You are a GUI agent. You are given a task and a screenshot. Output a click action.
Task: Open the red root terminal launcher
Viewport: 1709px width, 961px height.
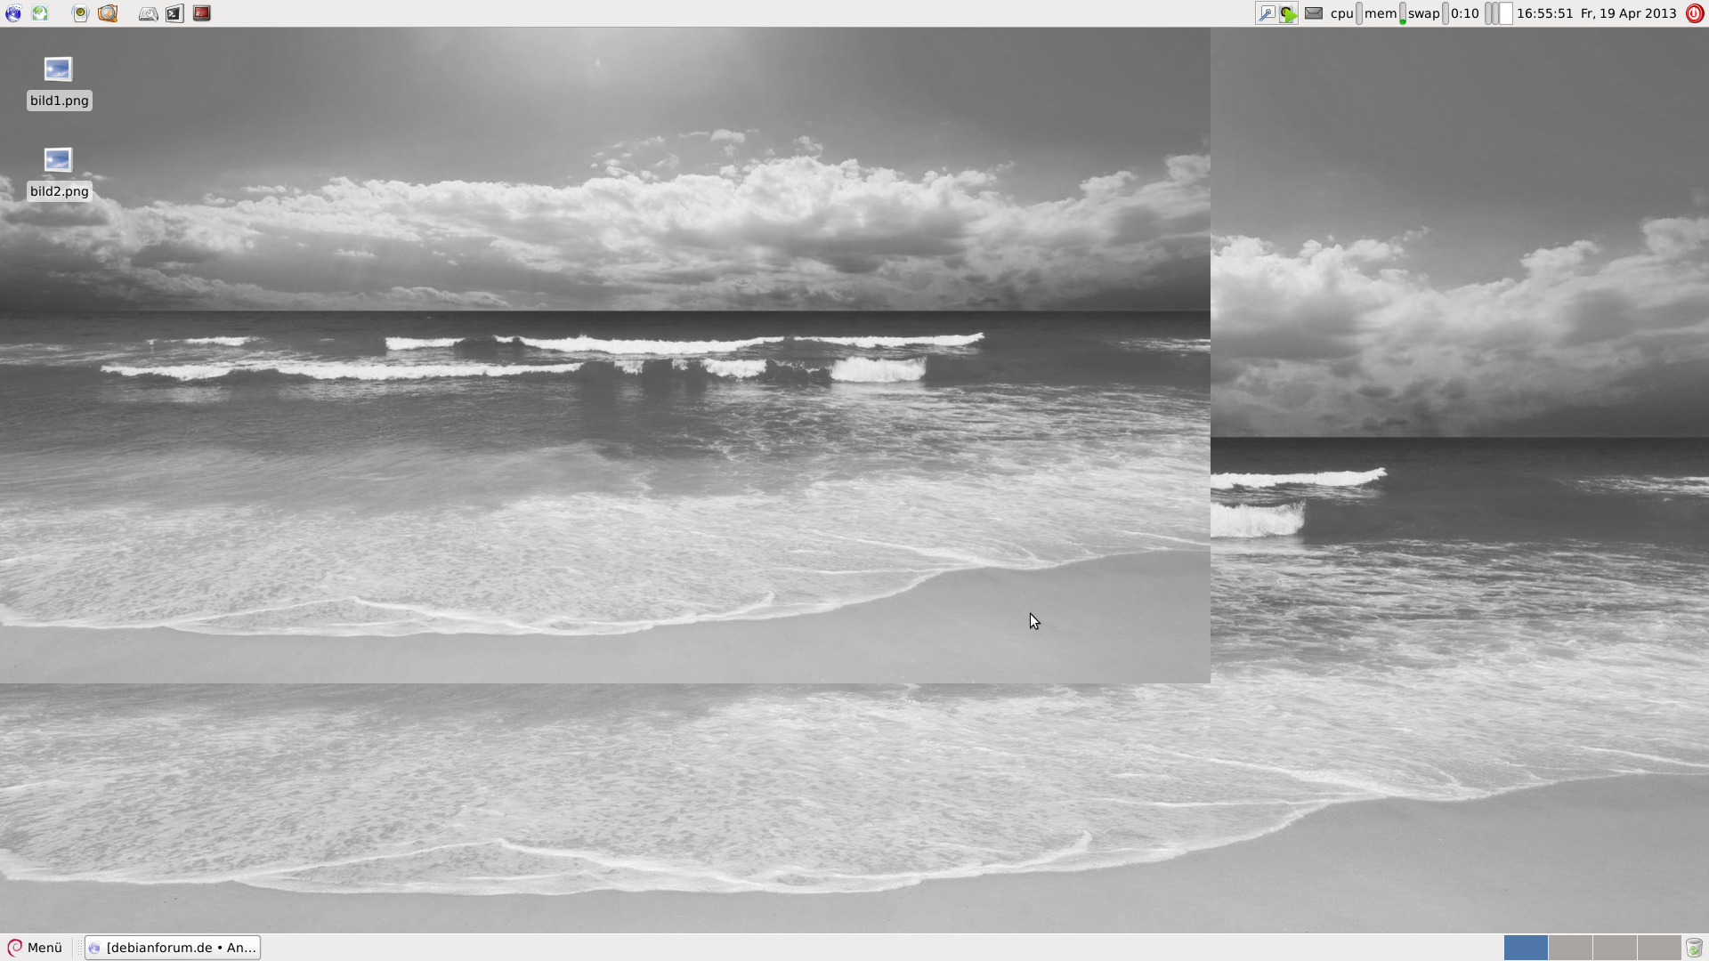(202, 13)
